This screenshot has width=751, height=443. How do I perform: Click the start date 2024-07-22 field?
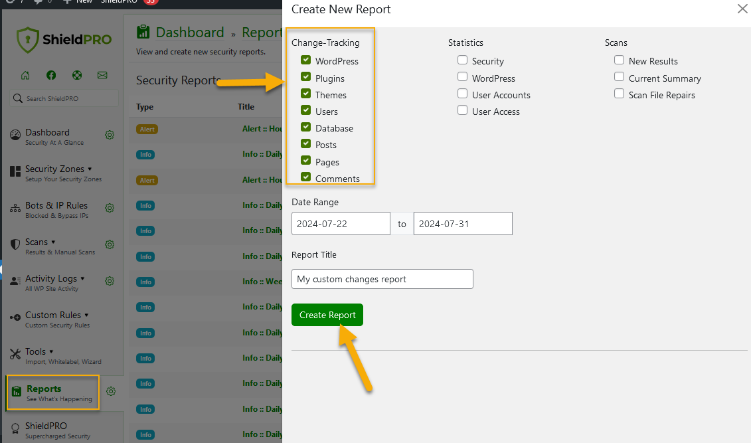click(x=341, y=224)
